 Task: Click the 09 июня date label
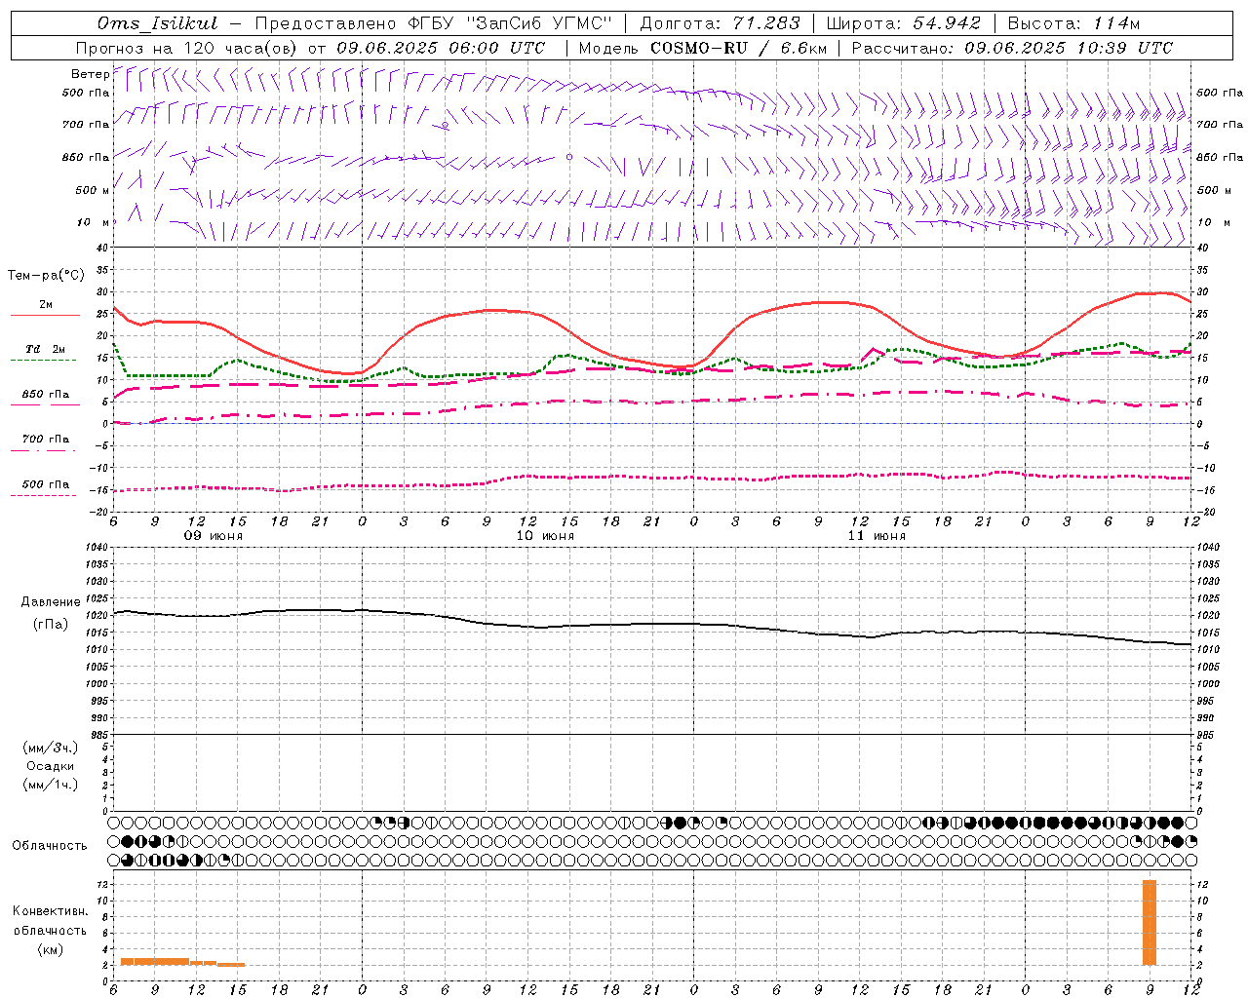(x=214, y=536)
